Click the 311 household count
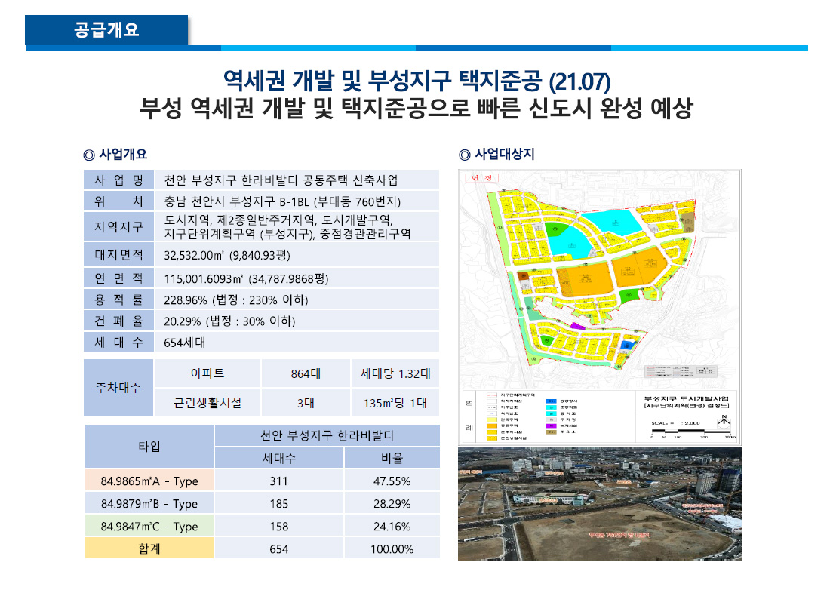Viewport: 830px width, 596px height. tap(279, 481)
